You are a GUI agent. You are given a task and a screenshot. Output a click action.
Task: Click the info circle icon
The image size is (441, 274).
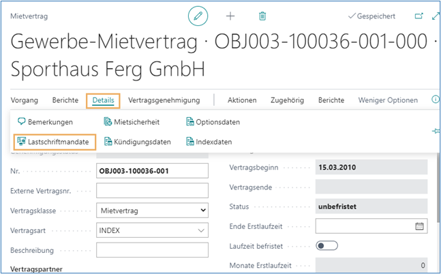point(436,100)
